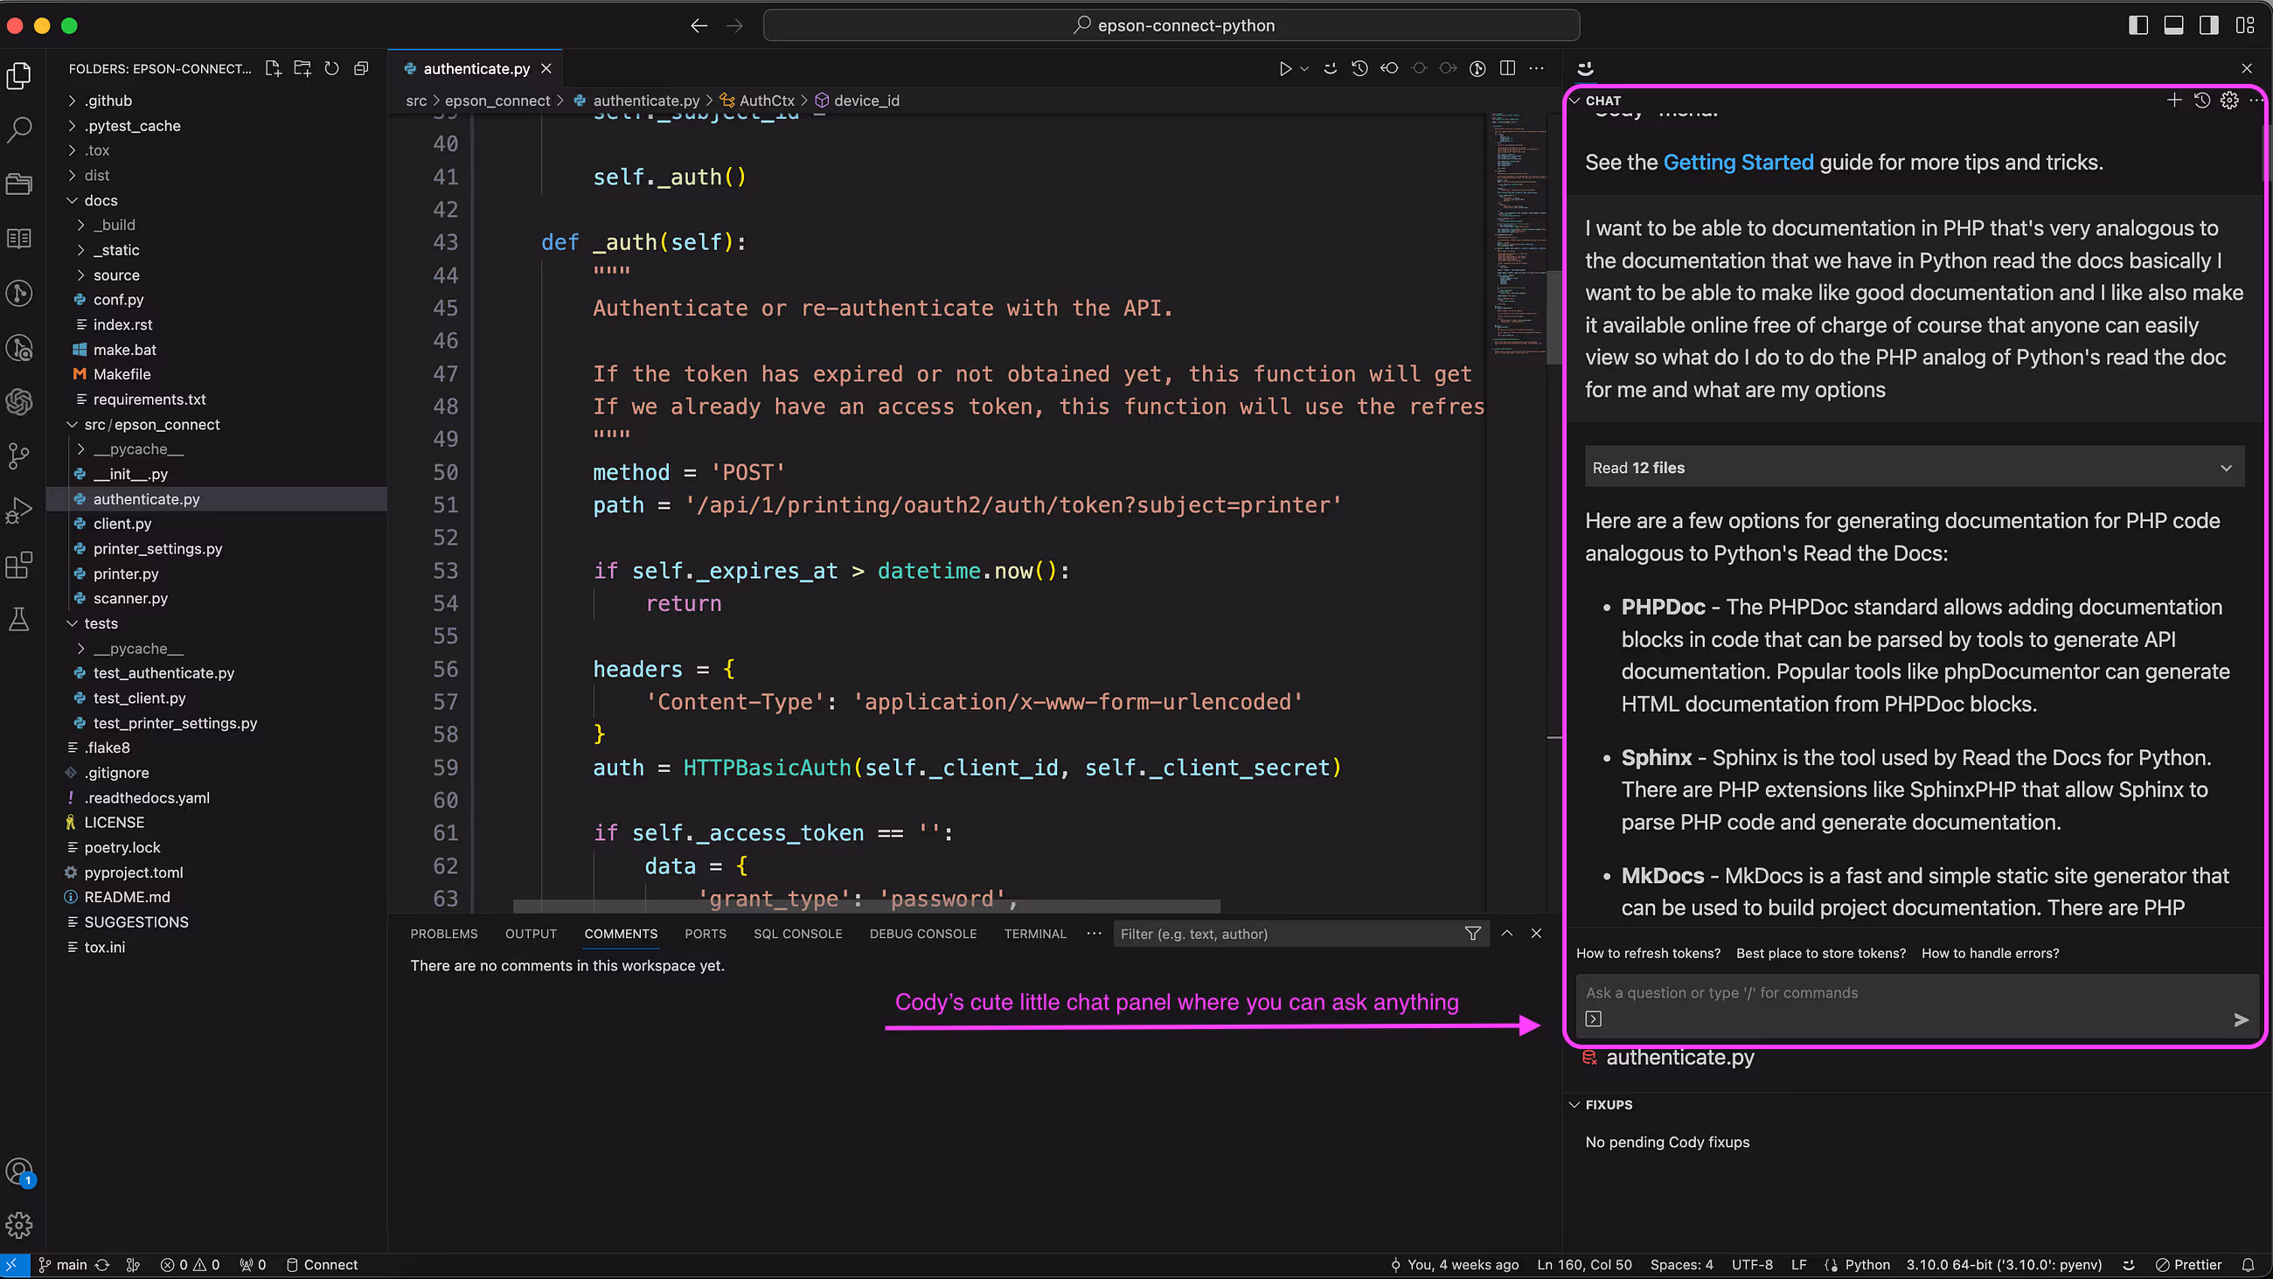Open Cody chat history
Viewport: 2273px width, 1279px height.
coord(2202,101)
